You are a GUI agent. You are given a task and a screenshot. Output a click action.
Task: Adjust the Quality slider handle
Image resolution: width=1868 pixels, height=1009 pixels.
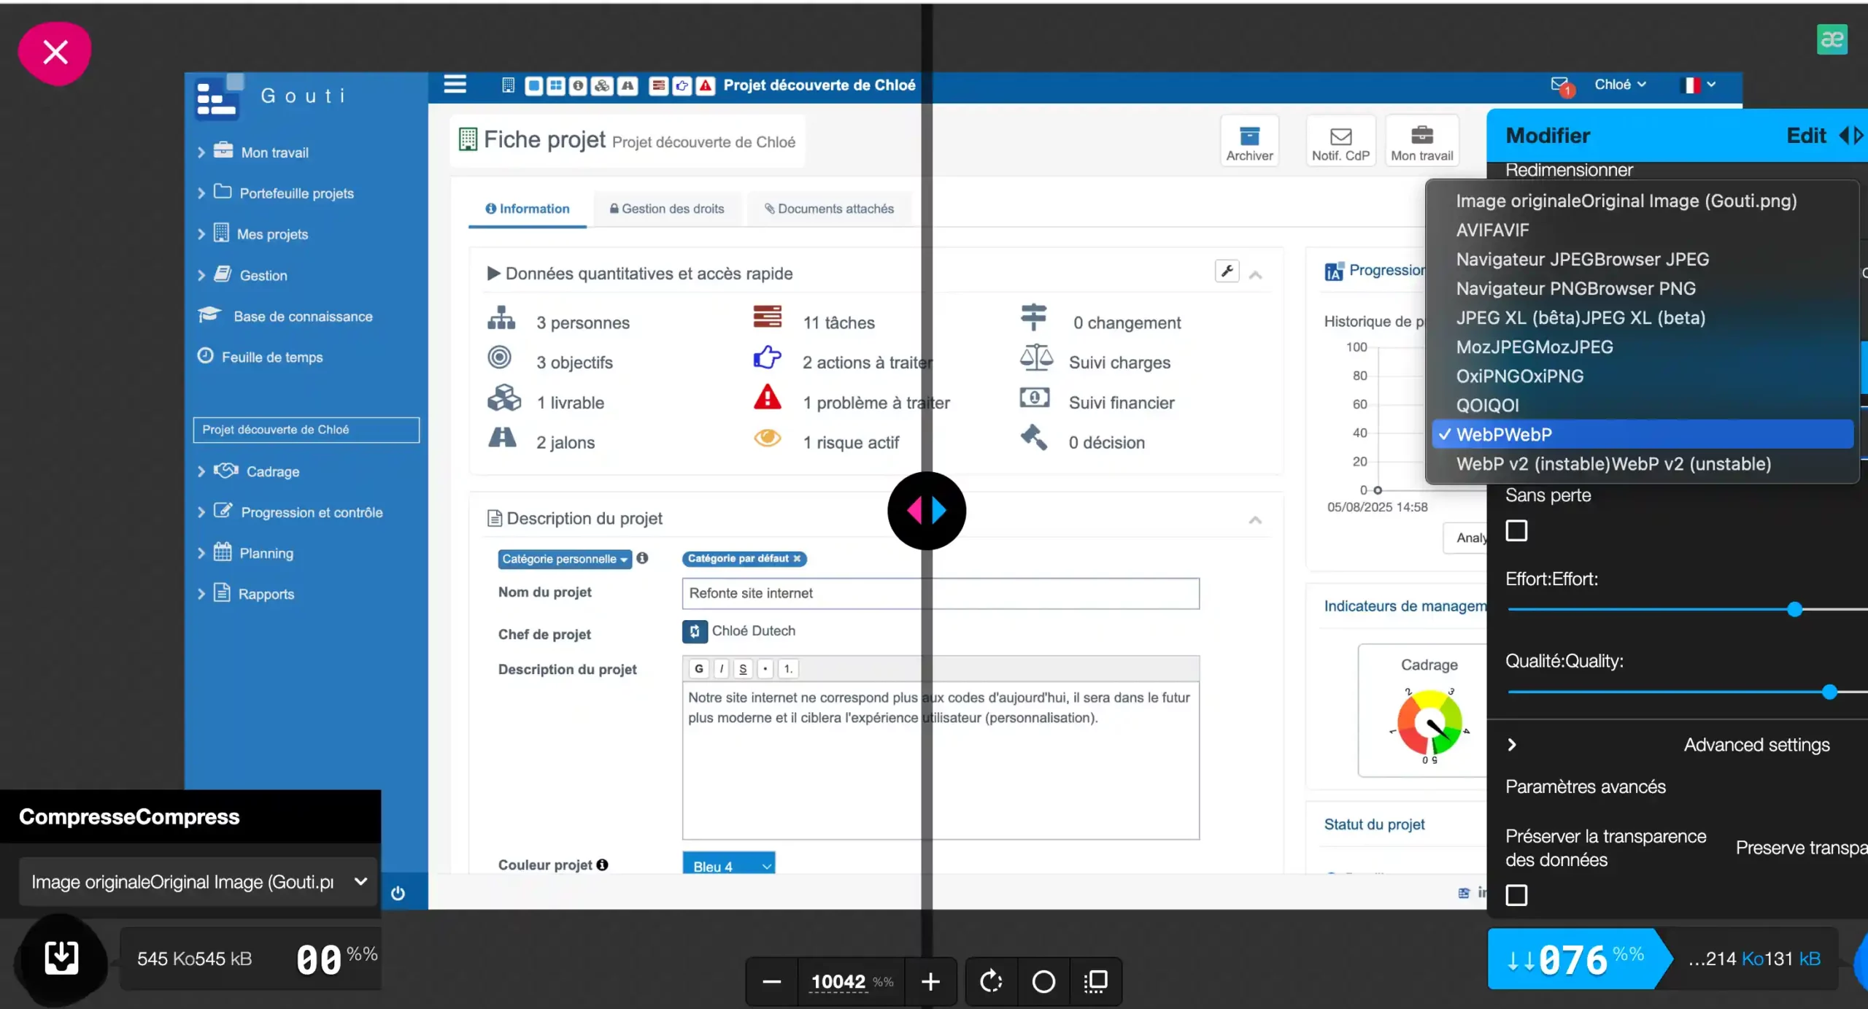coord(1829,692)
